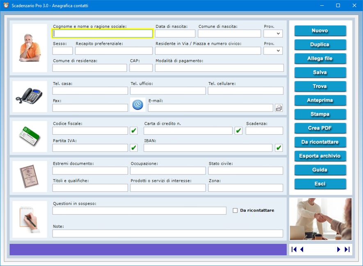
Task: Click the IBAN field
Action: (208, 148)
